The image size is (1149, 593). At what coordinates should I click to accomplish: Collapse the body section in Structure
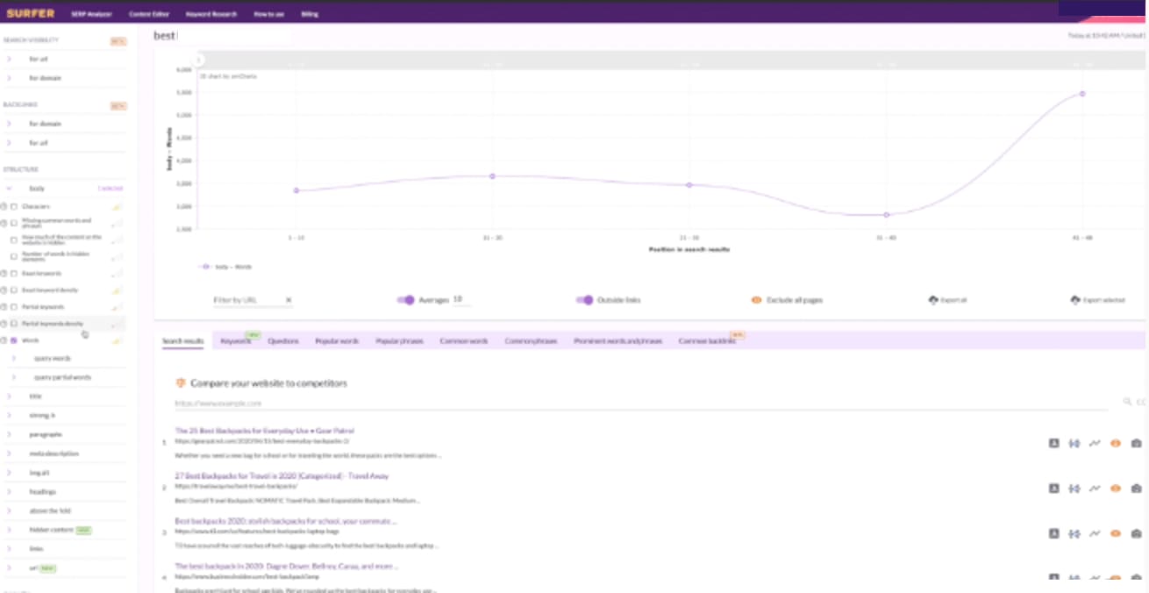(10, 189)
